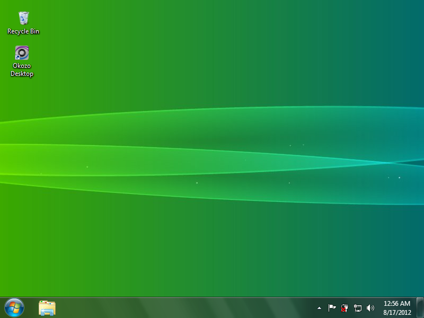Click the Okozo Desktop label text

[x=22, y=70]
